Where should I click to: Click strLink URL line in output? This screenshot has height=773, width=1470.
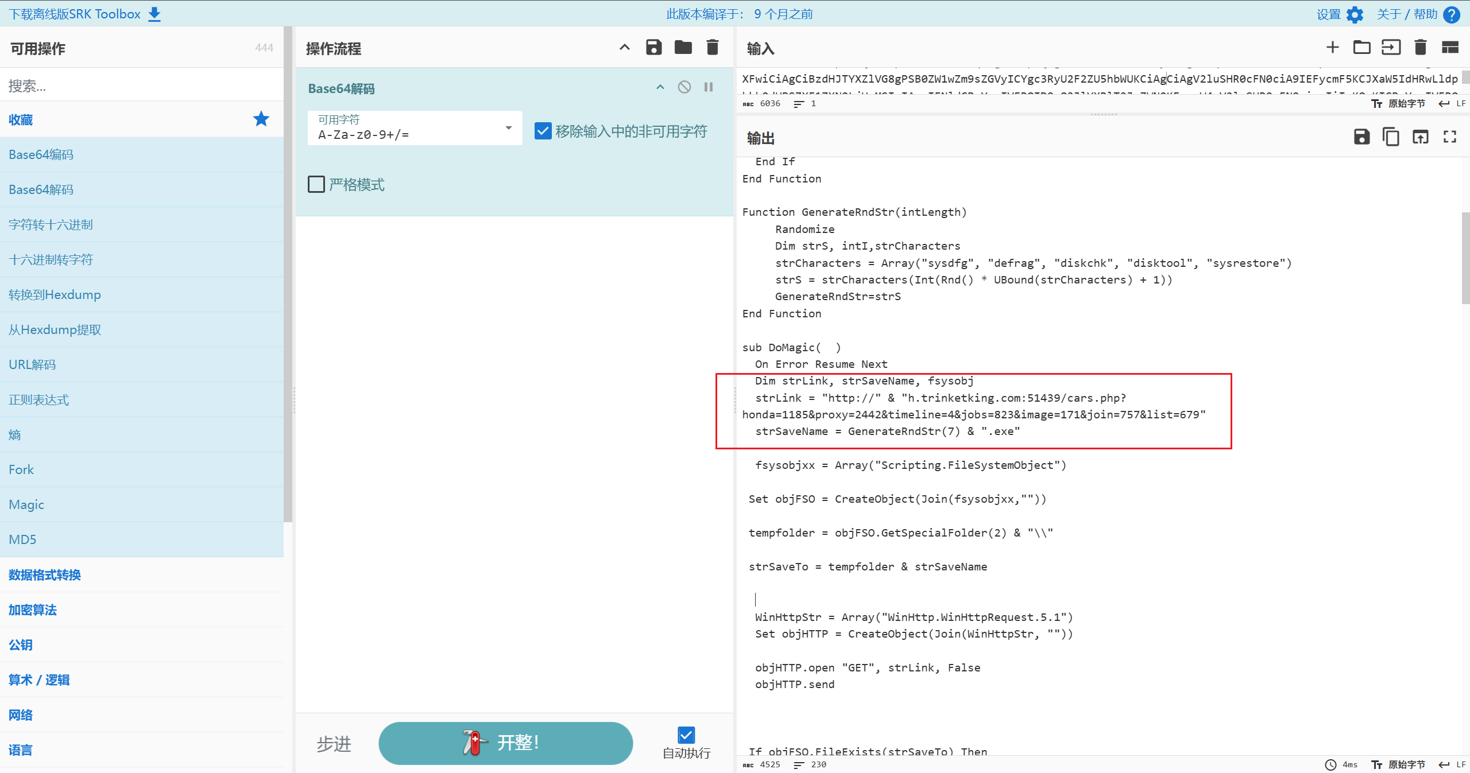click(974, 406)
